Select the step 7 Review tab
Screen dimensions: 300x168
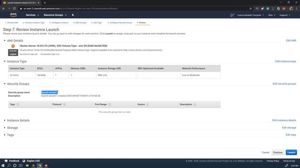tap(141, 23)
